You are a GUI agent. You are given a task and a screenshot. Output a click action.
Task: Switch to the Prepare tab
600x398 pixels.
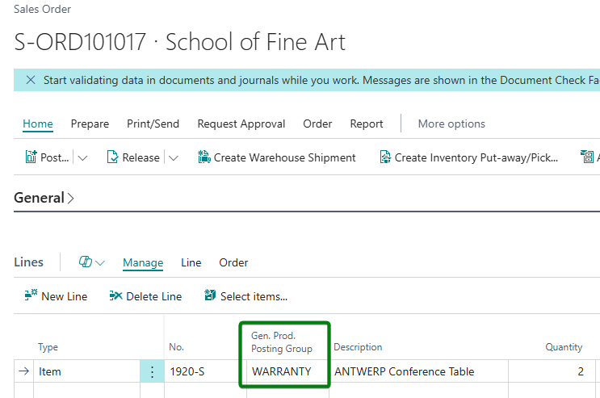coord(90,124)
